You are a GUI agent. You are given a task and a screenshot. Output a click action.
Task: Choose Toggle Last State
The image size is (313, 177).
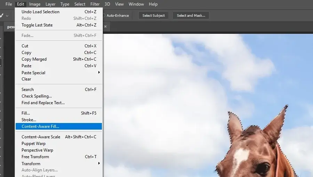[59, 25]
